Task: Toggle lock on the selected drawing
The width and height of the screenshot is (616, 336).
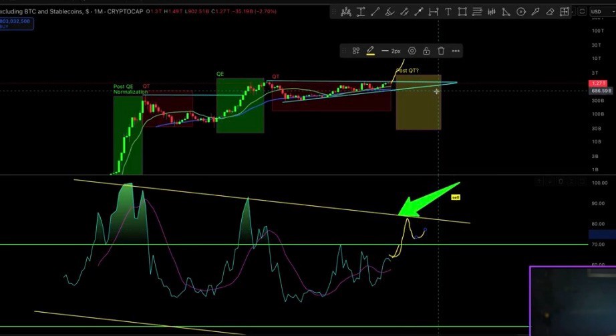Action: [x=426, y=51]
